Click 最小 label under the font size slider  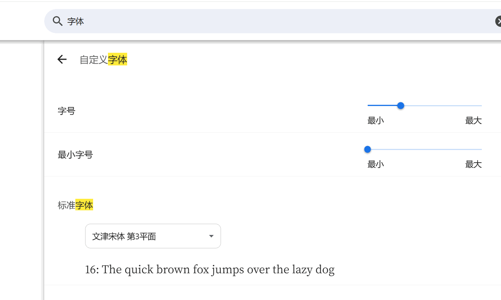click(x=375, y=120)
